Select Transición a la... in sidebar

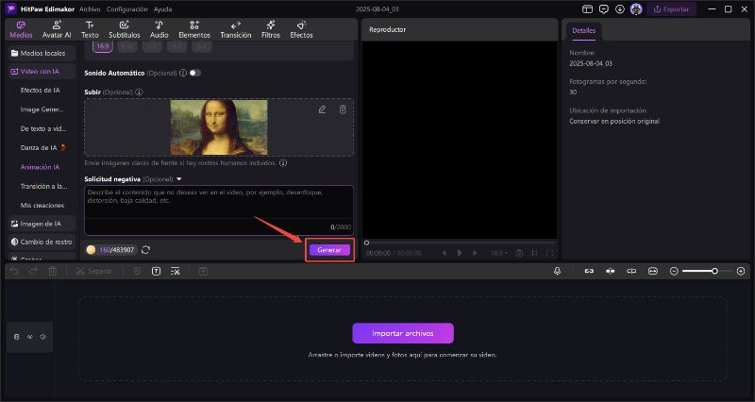[43, 186]
